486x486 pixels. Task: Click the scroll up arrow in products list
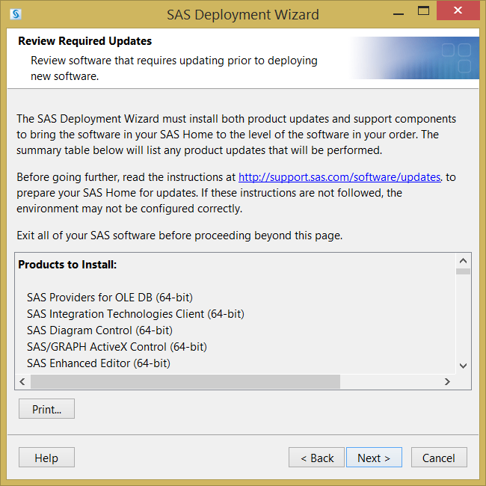click(463, 261)
